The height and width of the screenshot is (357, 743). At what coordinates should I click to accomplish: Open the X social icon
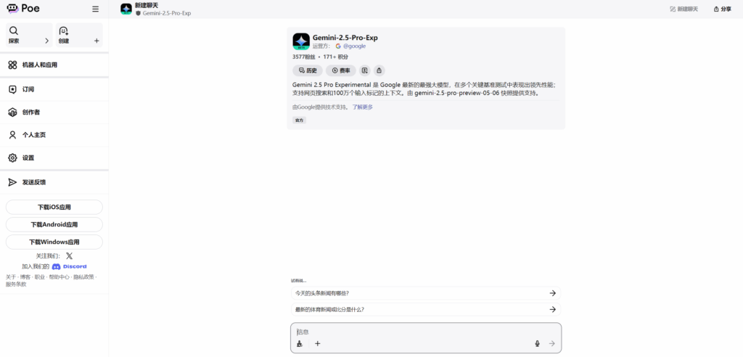[x=69, y=255]
